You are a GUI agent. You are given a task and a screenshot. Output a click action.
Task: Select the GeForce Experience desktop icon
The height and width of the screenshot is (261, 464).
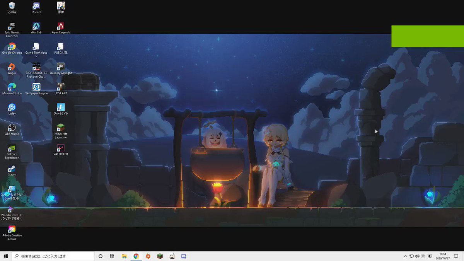[12, 152]
